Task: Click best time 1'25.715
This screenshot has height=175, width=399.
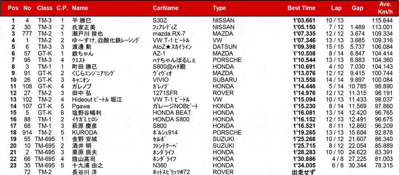Action: click(304, 145)
